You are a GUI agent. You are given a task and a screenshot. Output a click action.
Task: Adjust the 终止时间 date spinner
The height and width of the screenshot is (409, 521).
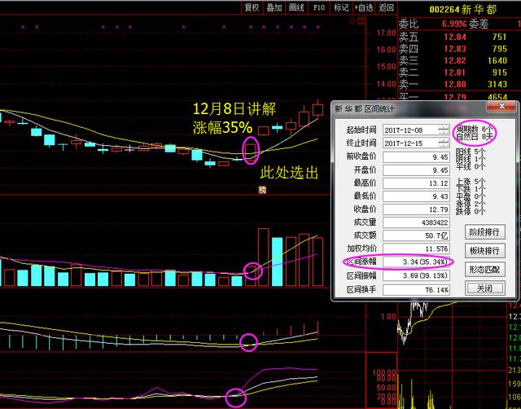443,145
